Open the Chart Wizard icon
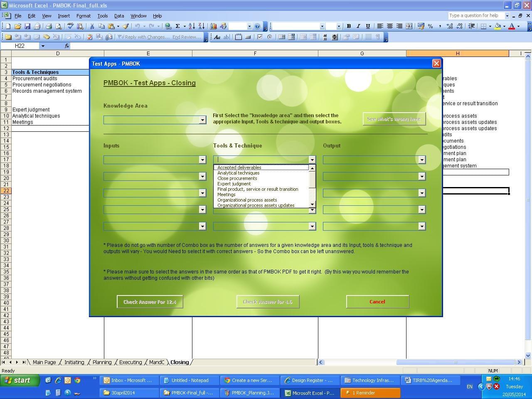532x399 pixels. click(x=213, y=26)
